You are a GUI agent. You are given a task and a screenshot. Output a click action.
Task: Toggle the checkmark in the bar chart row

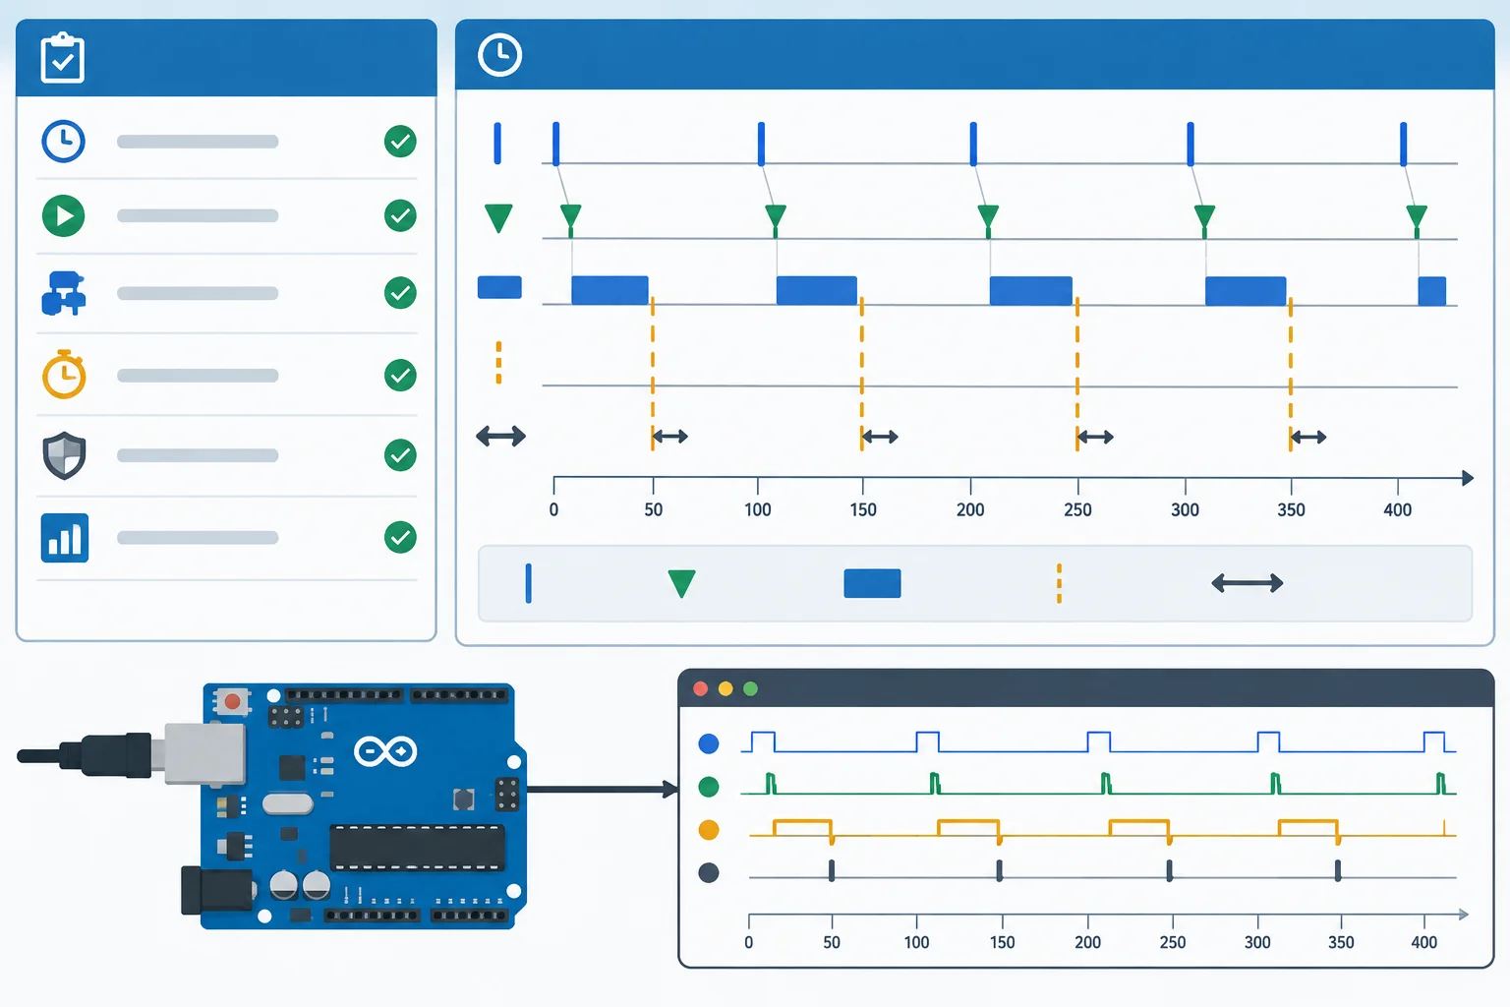point(400,538)
